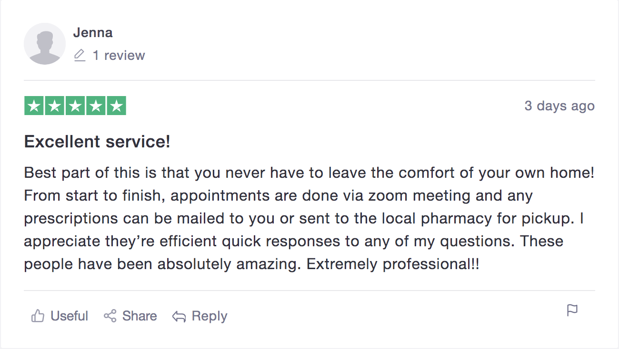Click the share network icon
The height and width of the screenshot is (349, 619).
point(110,316)
